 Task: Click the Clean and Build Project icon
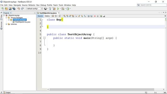click(54, 9)
